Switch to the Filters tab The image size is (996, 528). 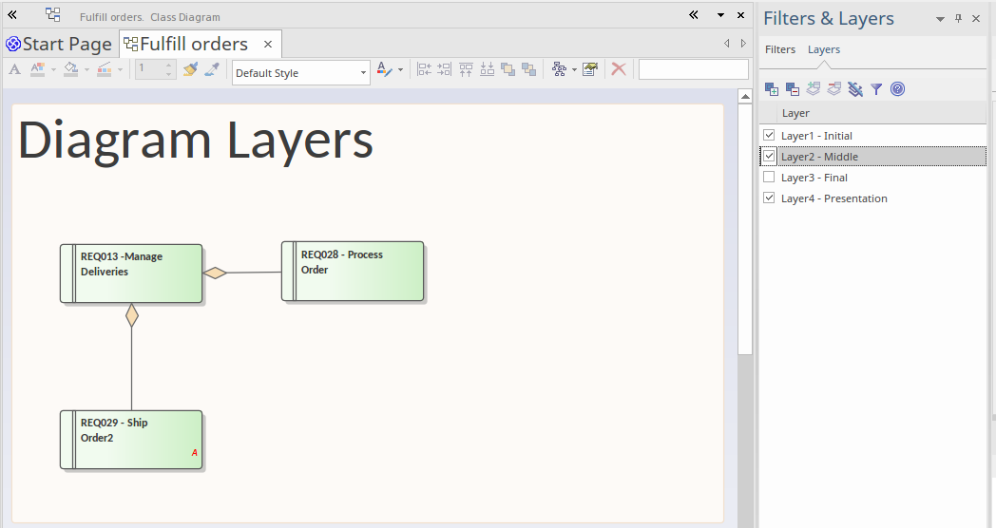[780, 49]
